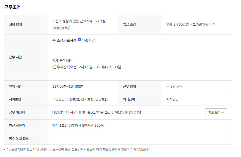The width and height of the screenshot is (241, 157).
Task: Click the 대체인력 채용 tag
Action: [x=62, y=28]
